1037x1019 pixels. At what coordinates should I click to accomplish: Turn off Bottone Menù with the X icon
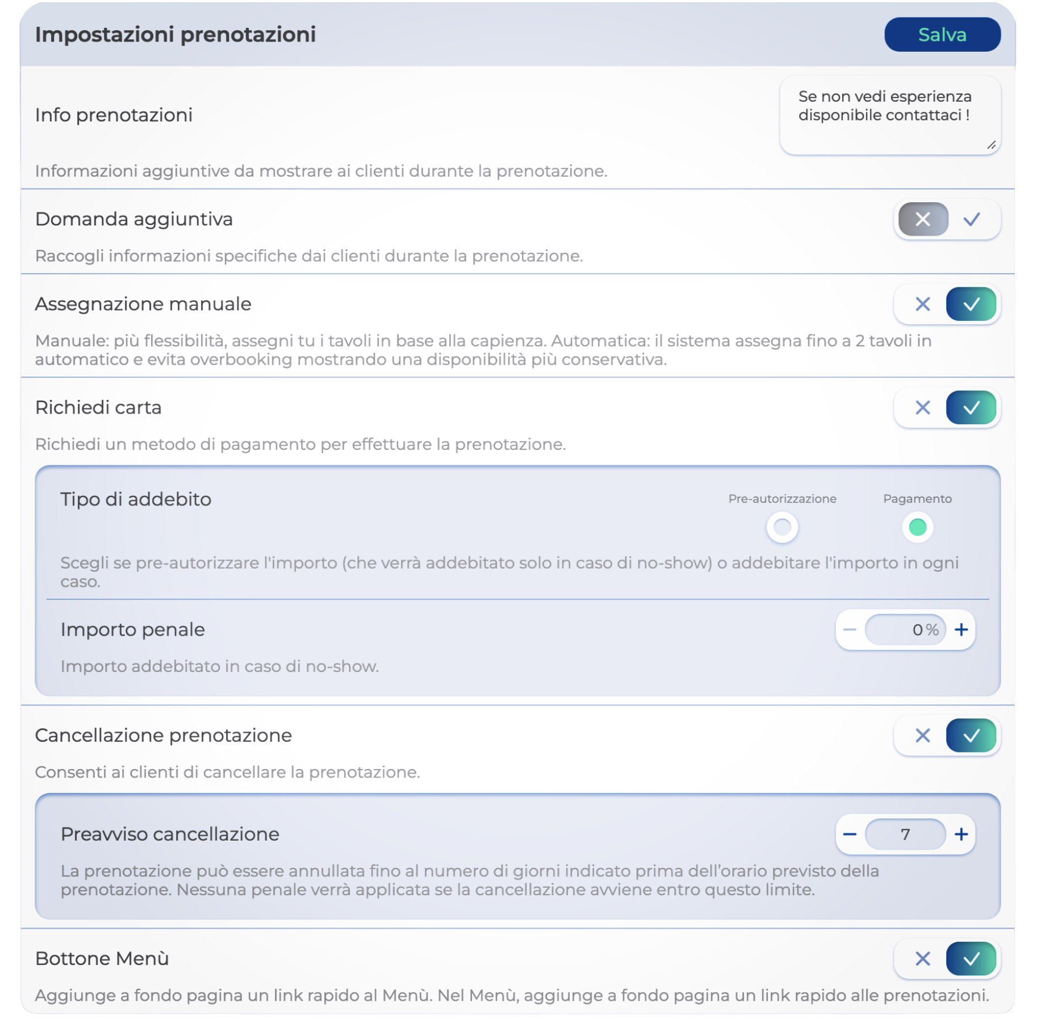click(922, 959)
